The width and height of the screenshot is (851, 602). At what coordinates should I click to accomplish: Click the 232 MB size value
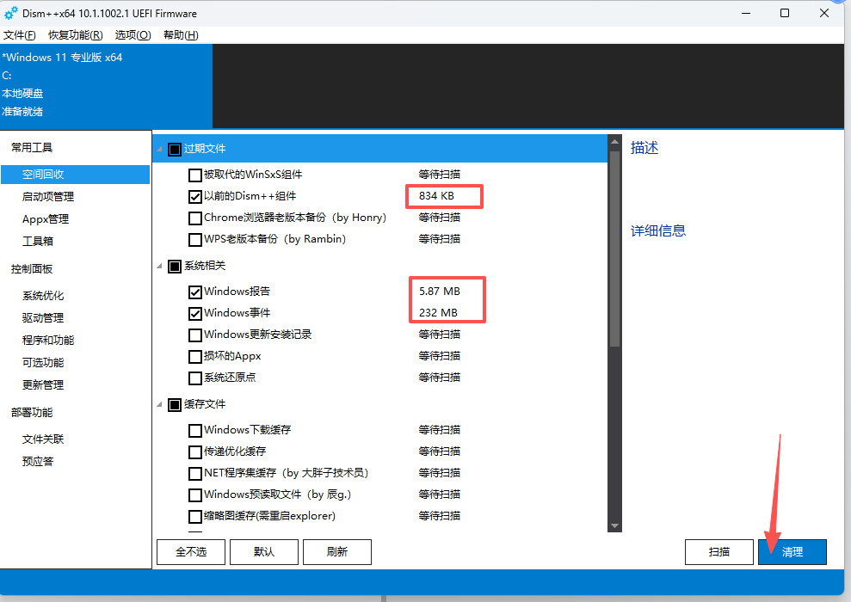[x=438, y=313]
